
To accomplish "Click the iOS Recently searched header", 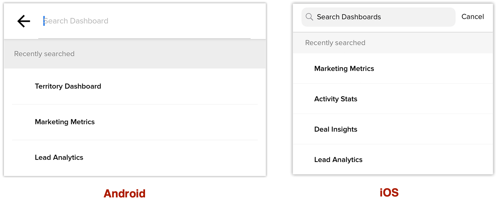I will (x=335, y=43).
